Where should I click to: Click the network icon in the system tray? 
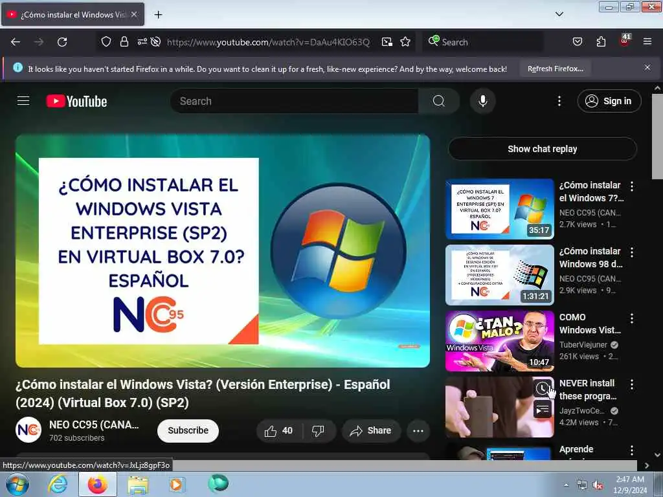click(582, 485)
